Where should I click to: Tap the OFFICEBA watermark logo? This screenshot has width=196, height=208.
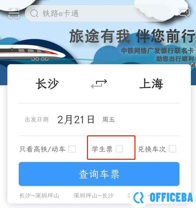(163, 197)
